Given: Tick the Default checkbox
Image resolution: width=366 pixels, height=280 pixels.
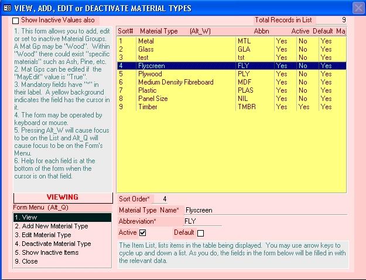Looking at the screenshot, I should pos(201,233).
